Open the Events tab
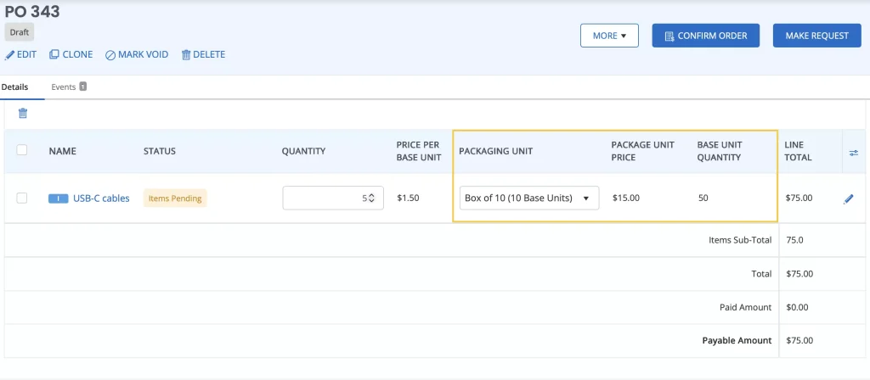Viewport: 870px width, 380px height. point(68,87)
